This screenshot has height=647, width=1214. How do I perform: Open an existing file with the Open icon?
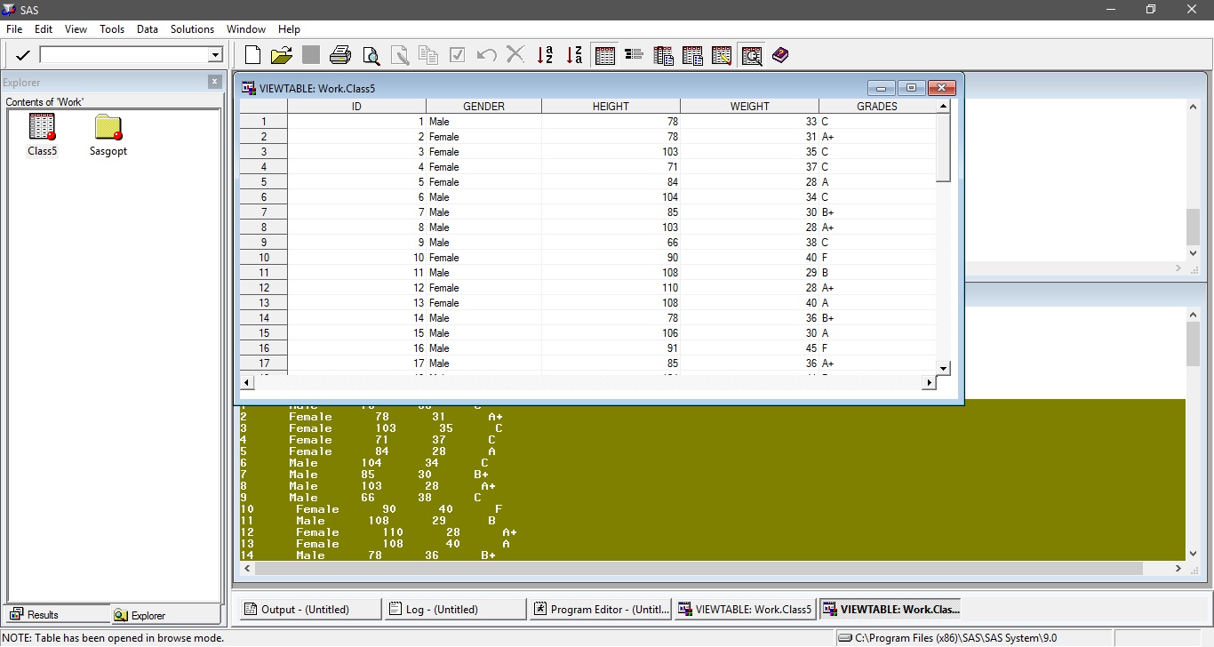click(x=281, y=54)
